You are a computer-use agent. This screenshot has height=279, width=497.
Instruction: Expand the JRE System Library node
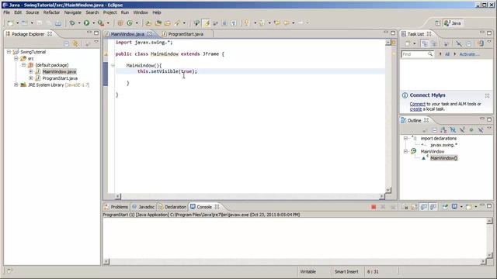pyautogui.click(x=16, y=84)
